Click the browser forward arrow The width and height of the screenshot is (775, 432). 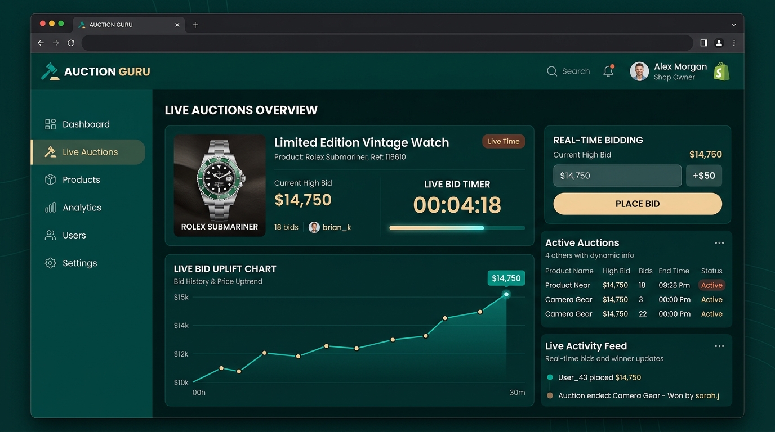tap(56, 43)
